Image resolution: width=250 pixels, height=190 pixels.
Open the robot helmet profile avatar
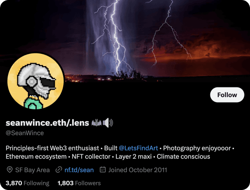35,81
